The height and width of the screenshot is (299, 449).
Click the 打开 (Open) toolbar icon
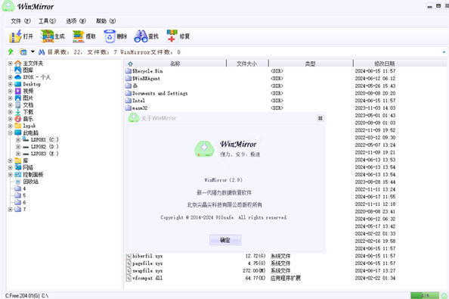coord(15,36)
